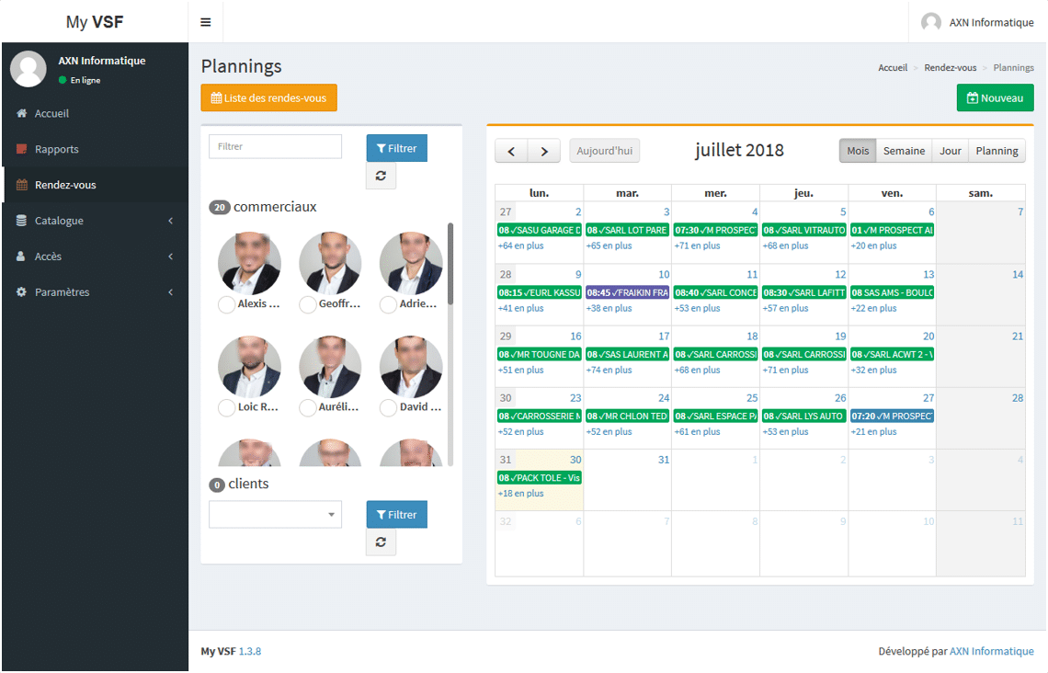This screenshot has height=673, width=1048.
Task: Click the user avatar in the top header
Action: (931, 22)
